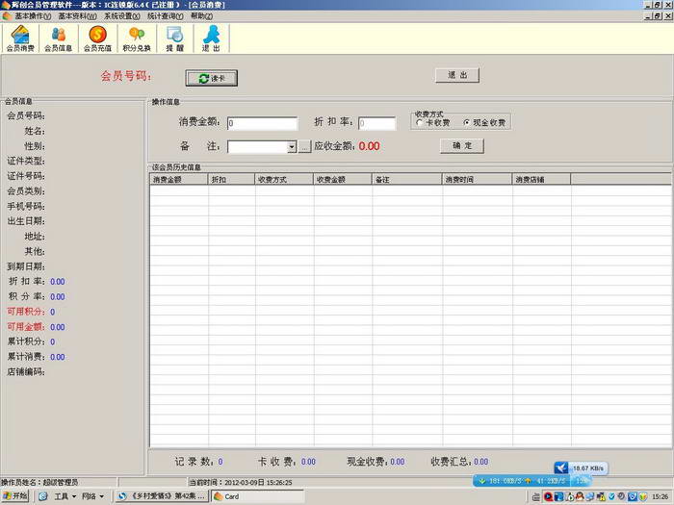Focus the 消费金额 input field
Screen dimensions: 674x505
[262, 123]
